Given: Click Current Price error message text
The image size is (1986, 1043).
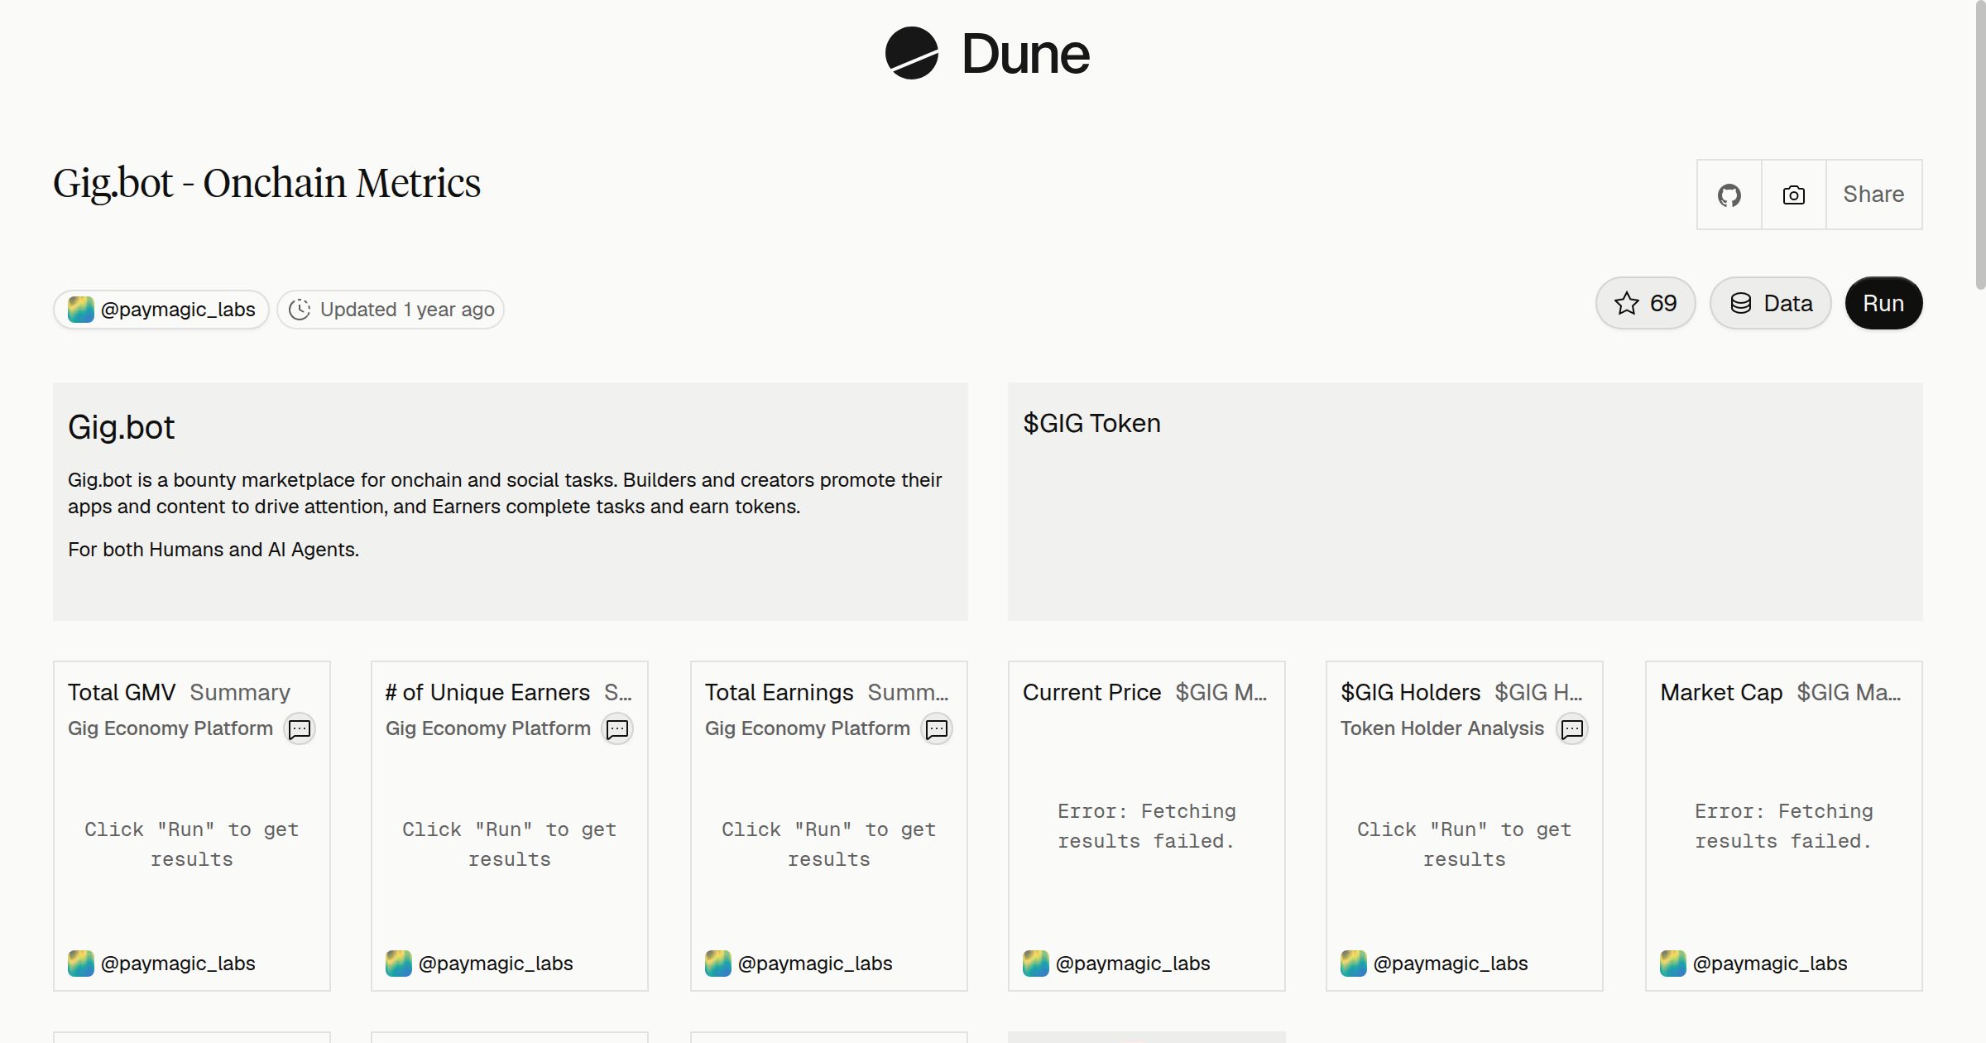Looking at the screenshot, I should pos(1147,826).
